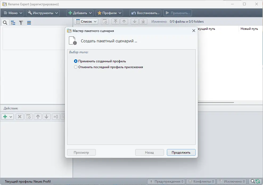Maximize the Rename Expert window

244,4
